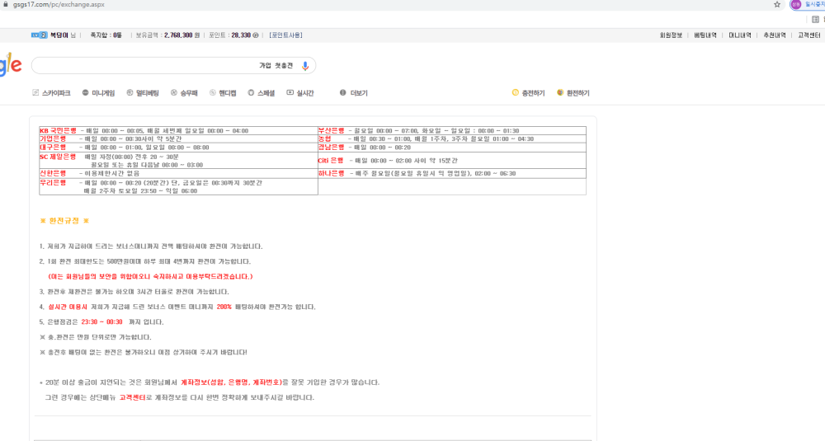Click the red 23:30 ~ 00:30 time

[x=101, y=321]
